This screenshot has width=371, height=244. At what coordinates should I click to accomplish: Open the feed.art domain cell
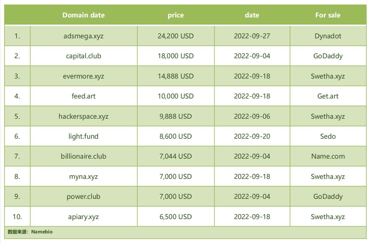pos(83,96)
